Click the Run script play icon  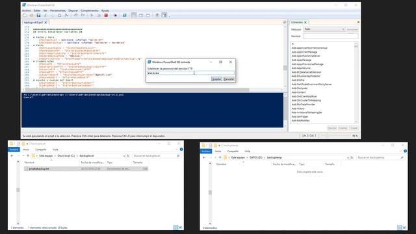point(92,16)
